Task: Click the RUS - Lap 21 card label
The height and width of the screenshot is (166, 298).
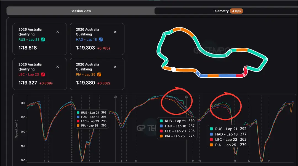Action: (x=29, y=39)
